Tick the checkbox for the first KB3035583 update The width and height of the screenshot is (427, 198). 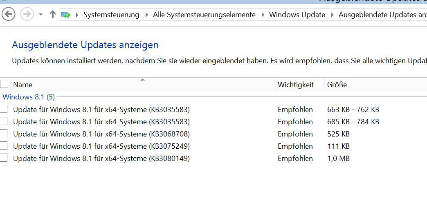[4, 109]
